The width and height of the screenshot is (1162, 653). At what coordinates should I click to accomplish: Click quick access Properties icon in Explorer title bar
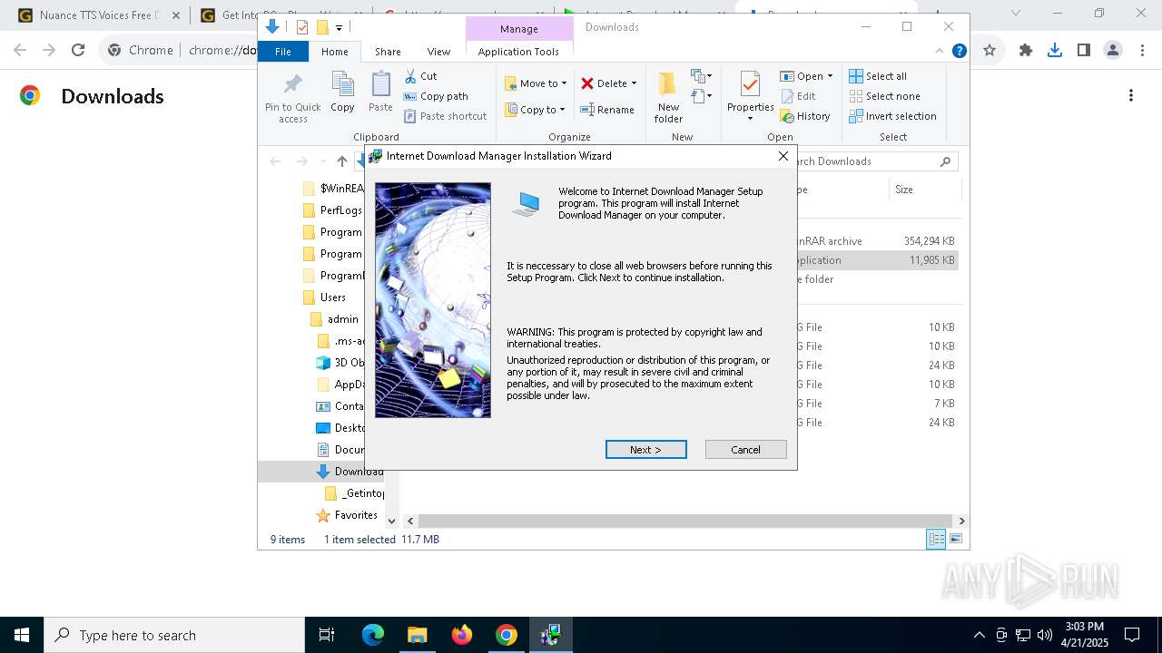click(x=302, y=27)
